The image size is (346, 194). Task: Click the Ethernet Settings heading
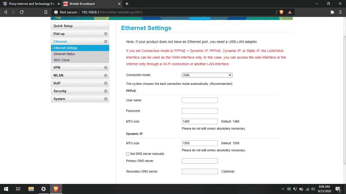click(146, 28)
